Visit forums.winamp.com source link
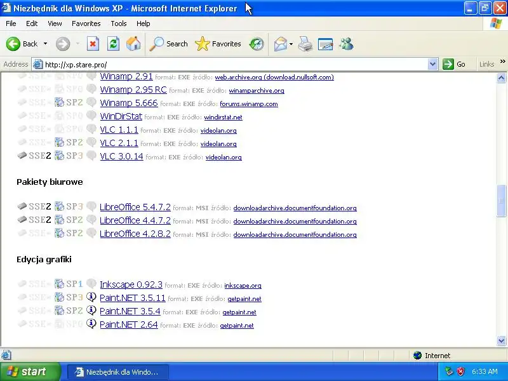Image resolution: width=508 pixels, height=381 pixels. 249,104
